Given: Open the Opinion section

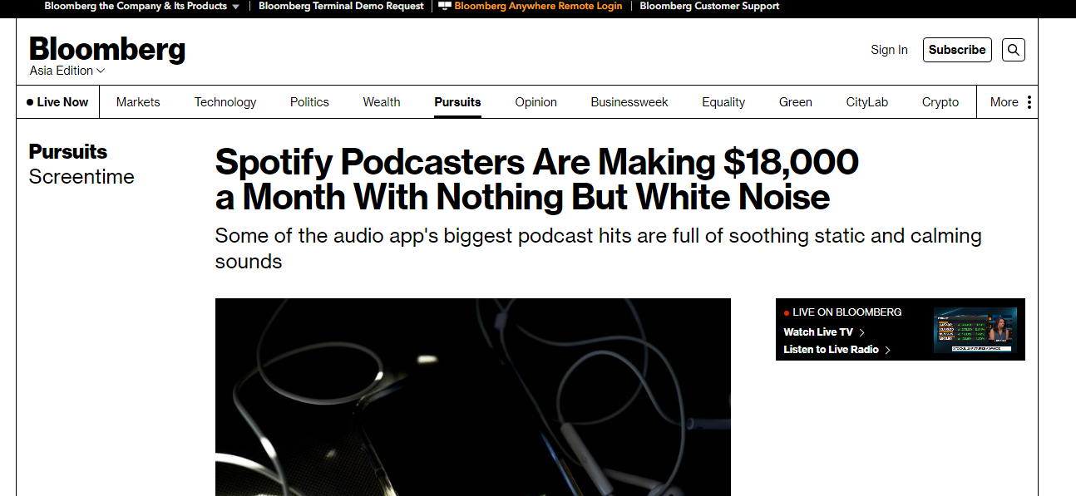Looking at the screenshot, I should coord(536,102).
